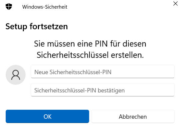Focus the Neue Sicherheitsschlüssel-PIN field
The image size is (179, 128).
[102, 71]
